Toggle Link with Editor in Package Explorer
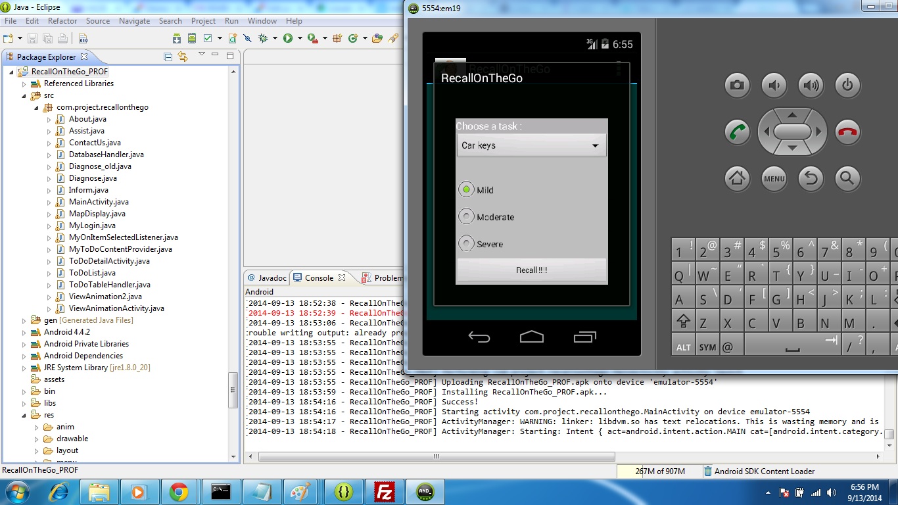The image size is (898, 505). 183,57
